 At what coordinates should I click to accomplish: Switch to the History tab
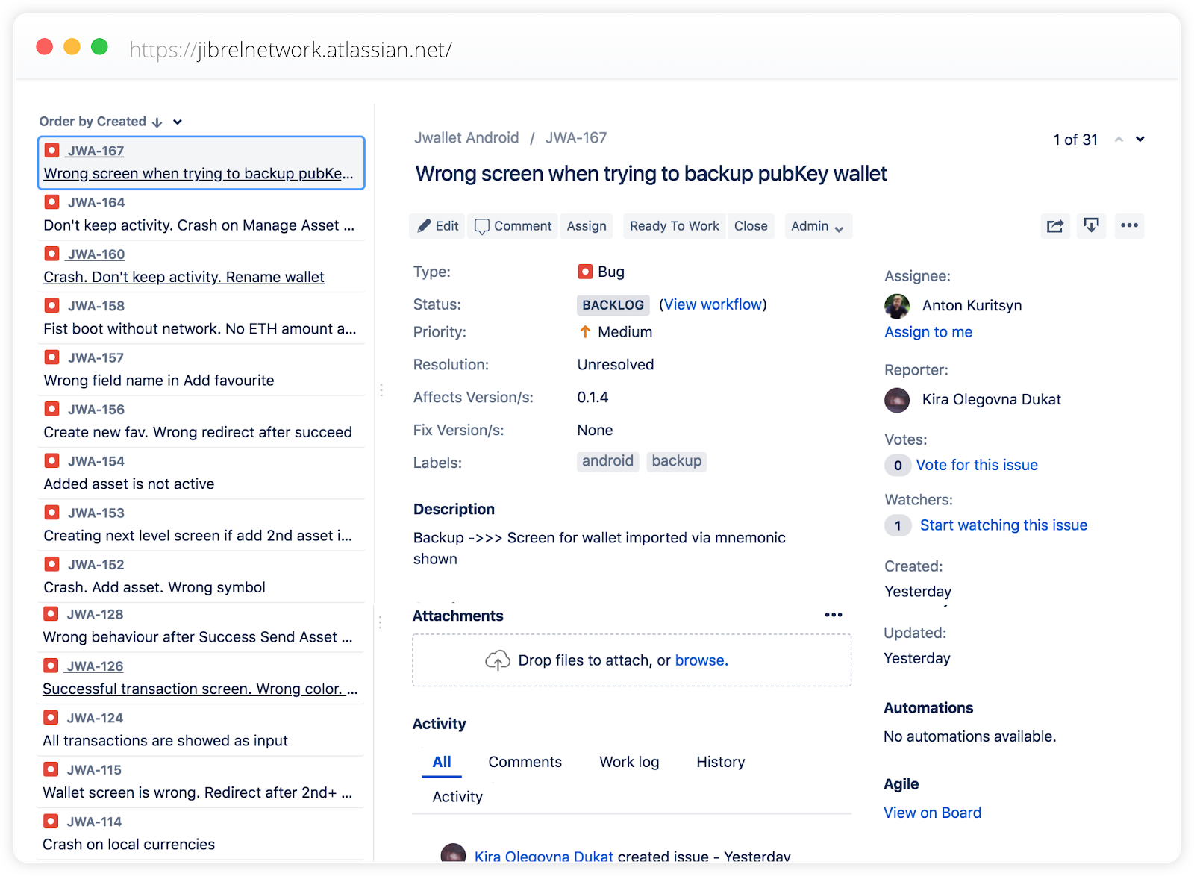pyautogui.click(x=721, y=762)
